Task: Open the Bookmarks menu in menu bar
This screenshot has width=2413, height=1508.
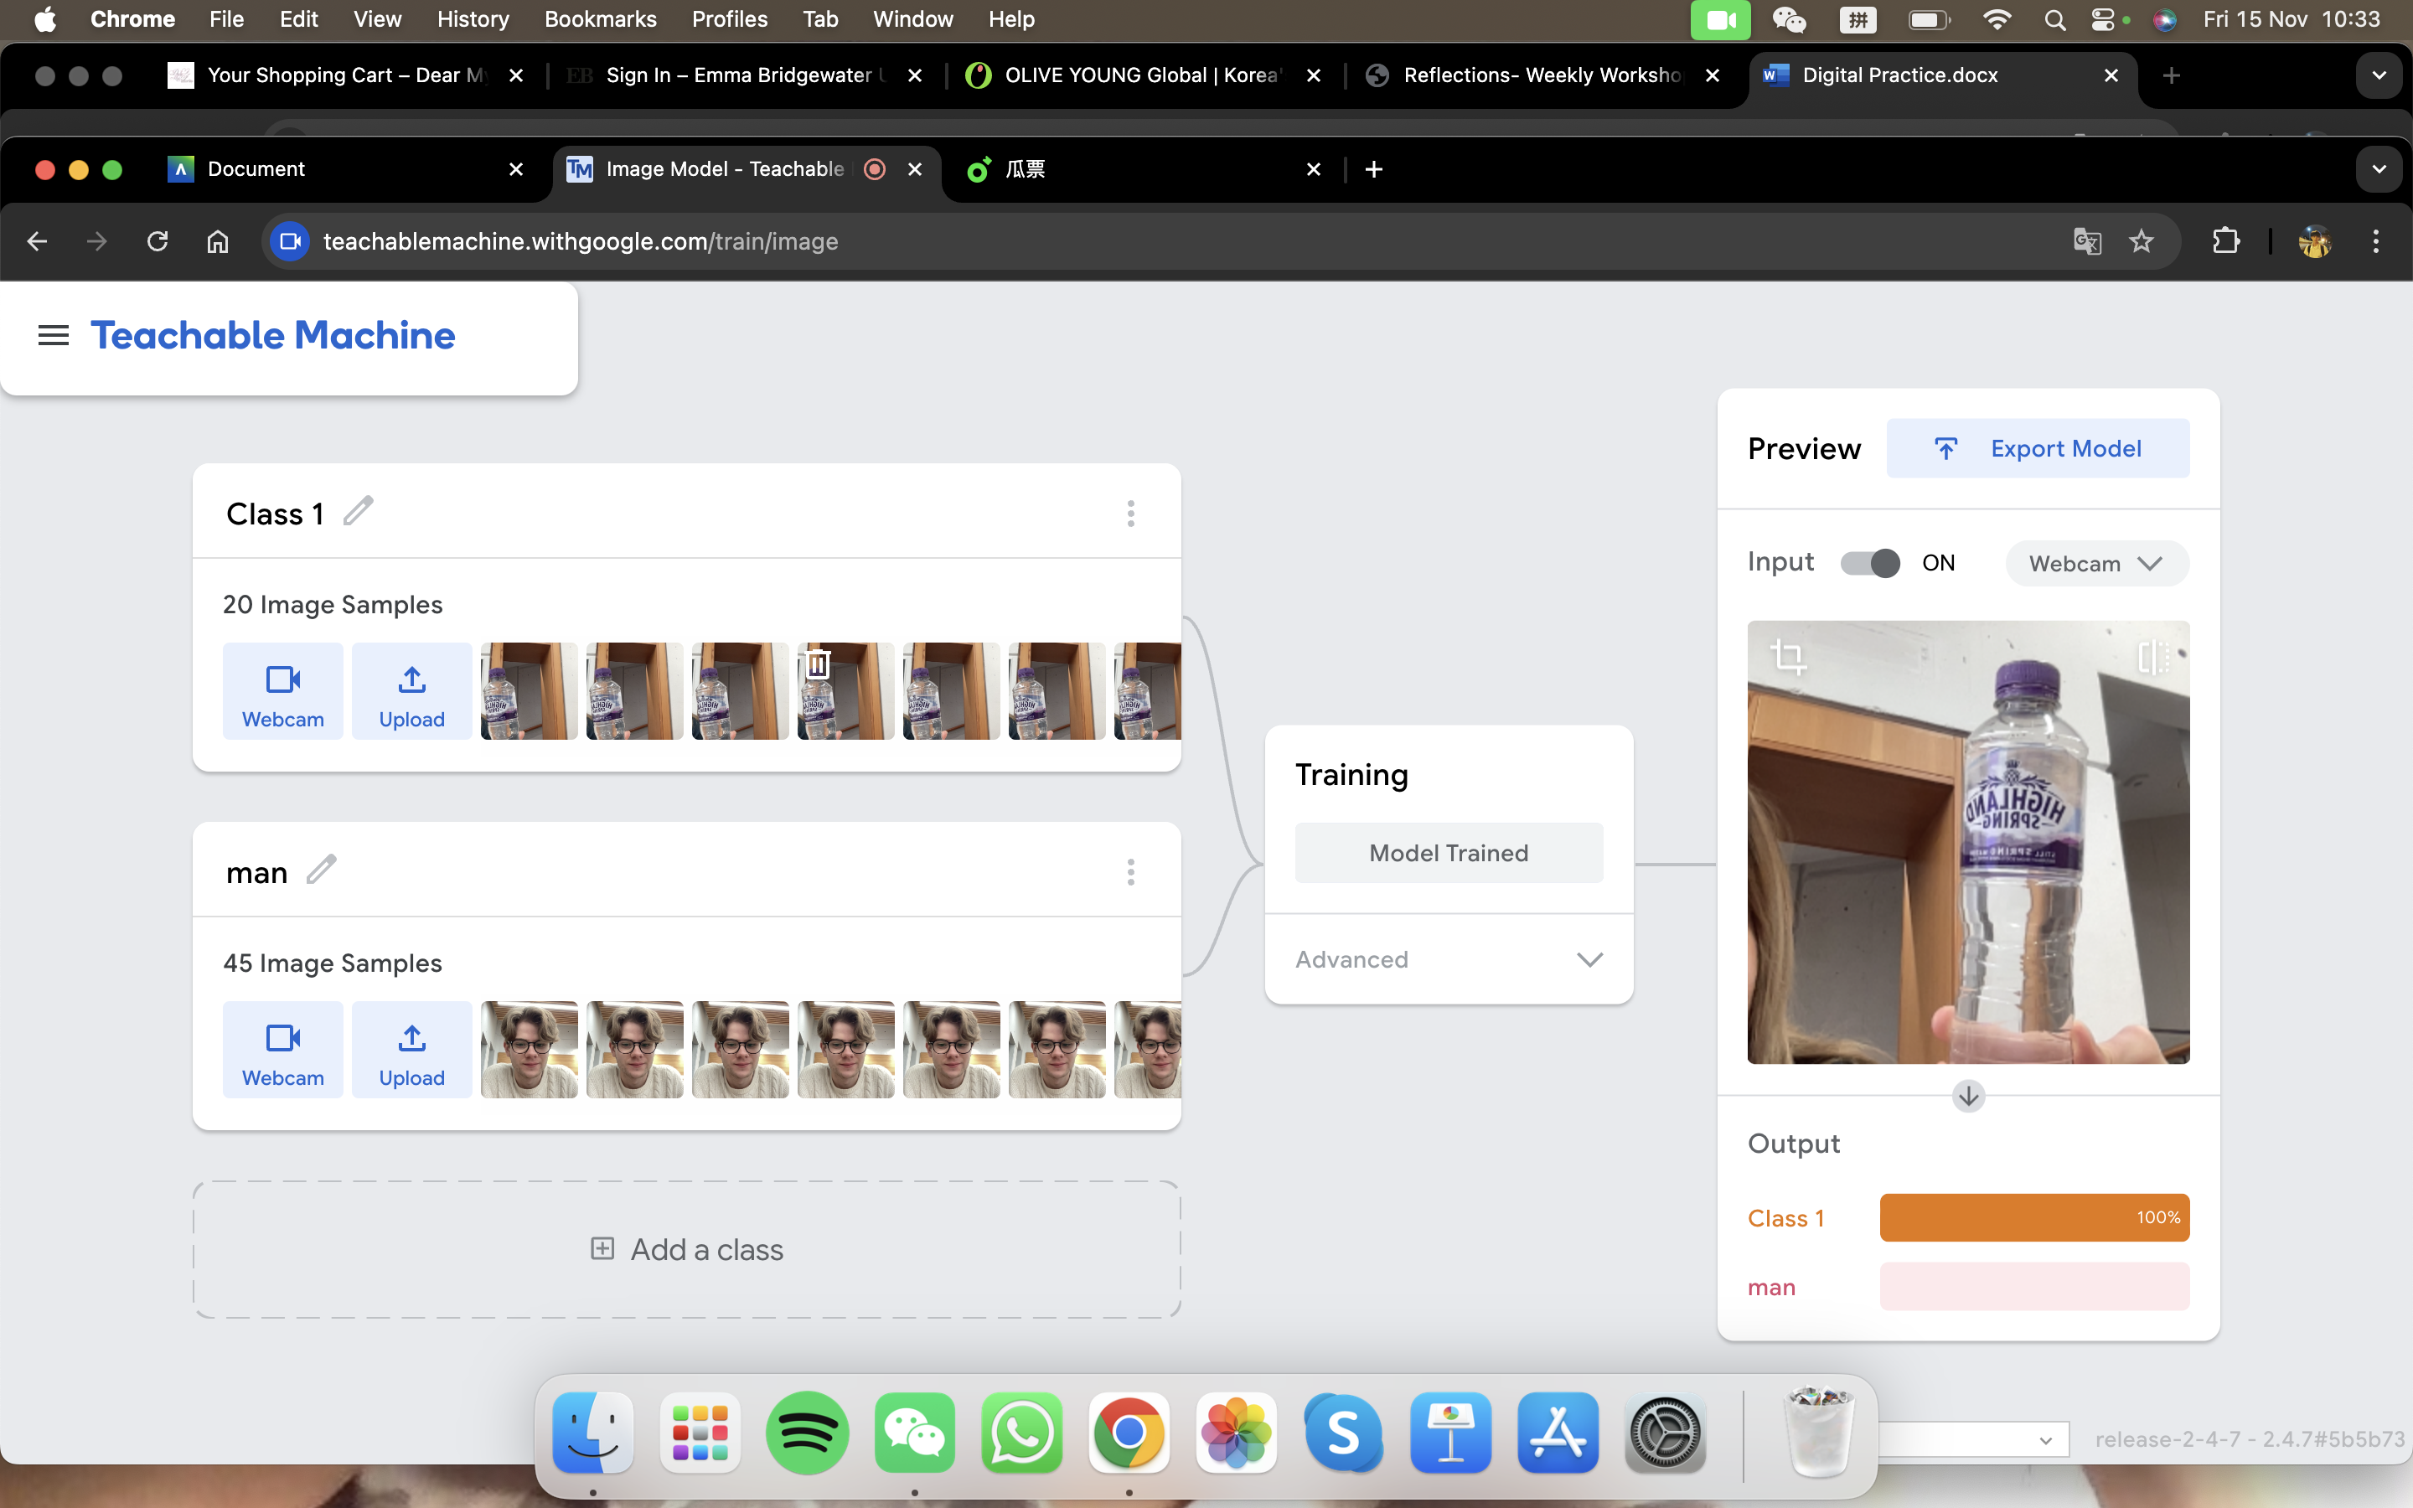Action: tap(599, 19)
